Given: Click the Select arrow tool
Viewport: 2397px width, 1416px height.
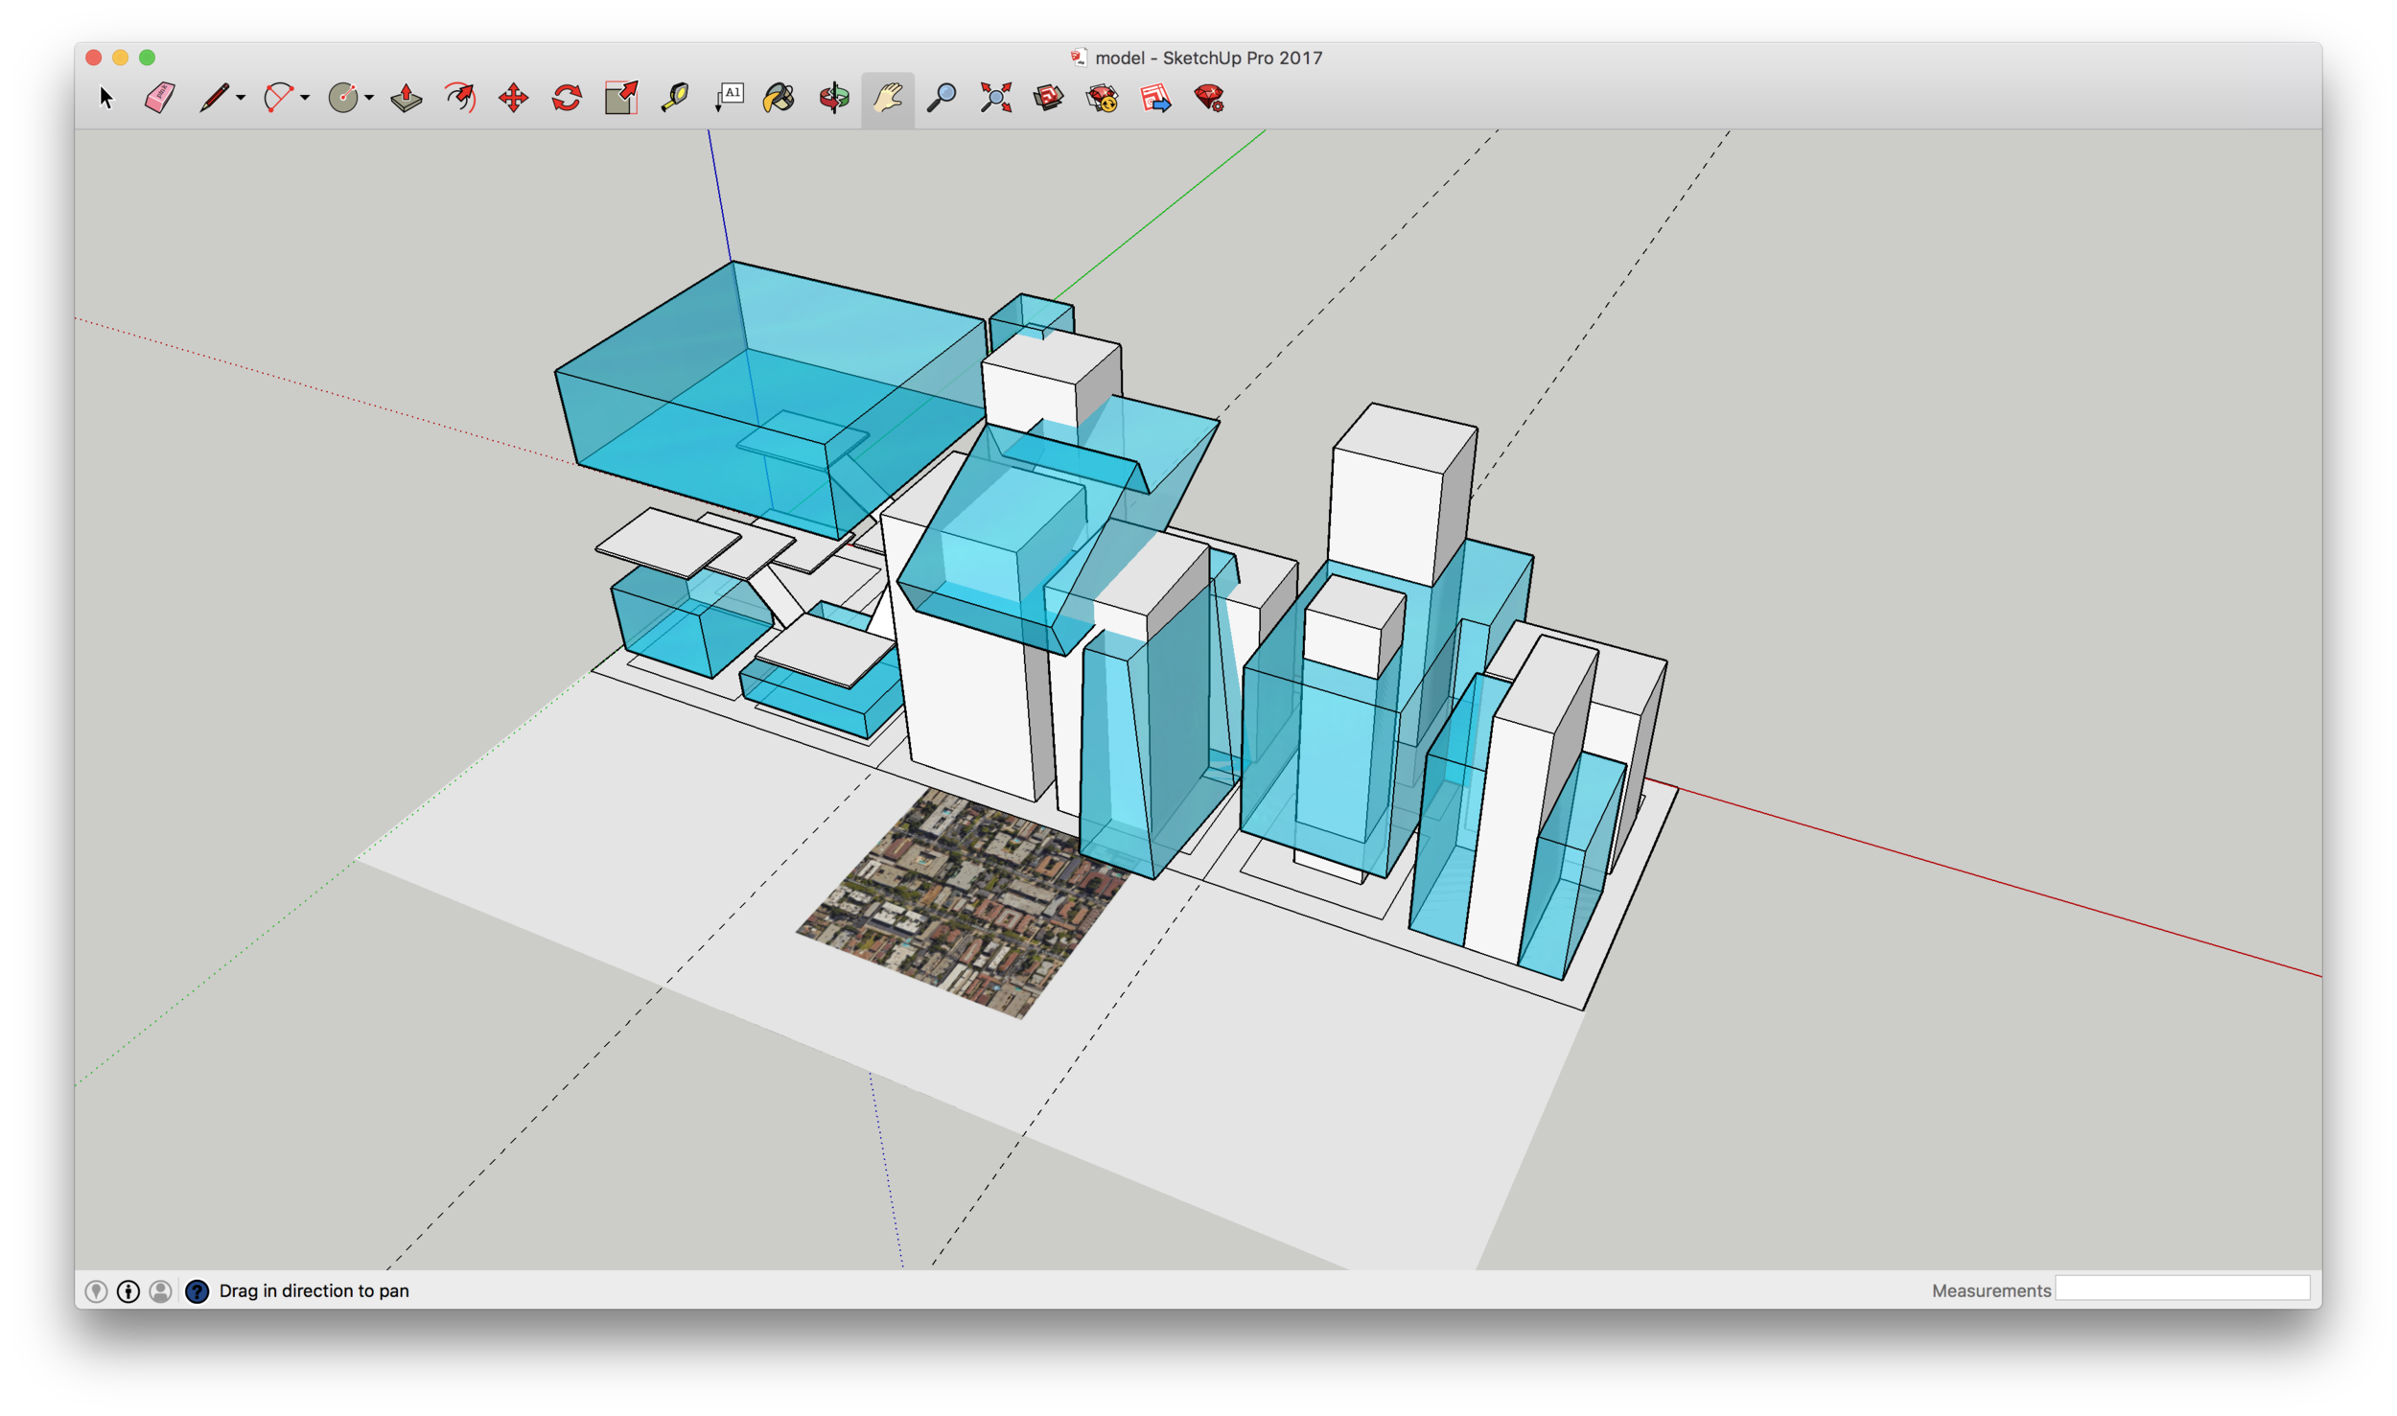Looking at the screenshot, I should [x=106, y=98].
